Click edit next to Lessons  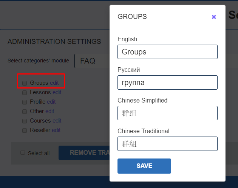tap(57, 92)
